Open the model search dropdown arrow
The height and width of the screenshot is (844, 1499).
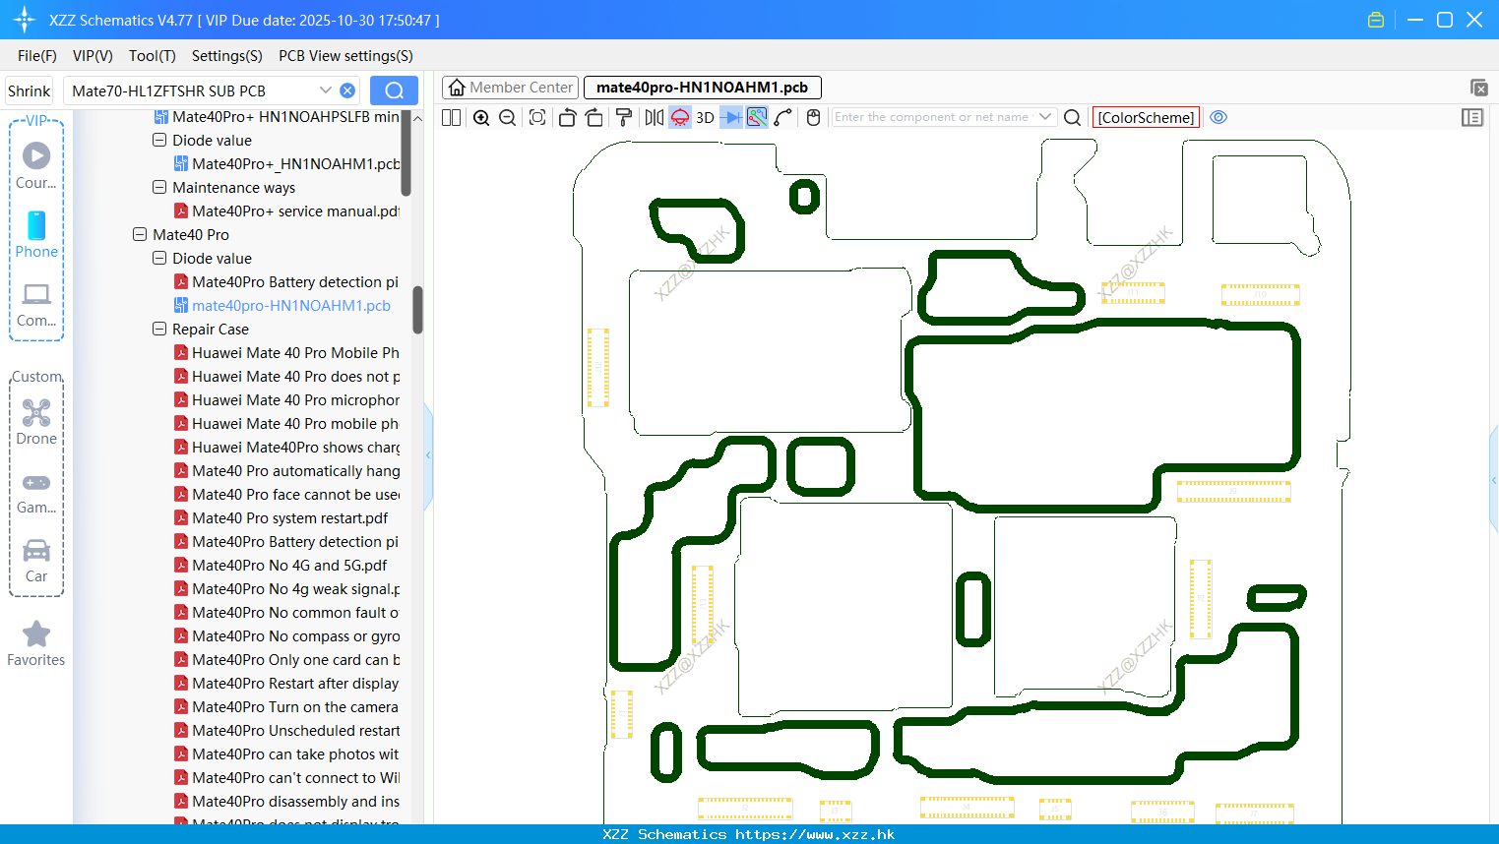[326, 90]
